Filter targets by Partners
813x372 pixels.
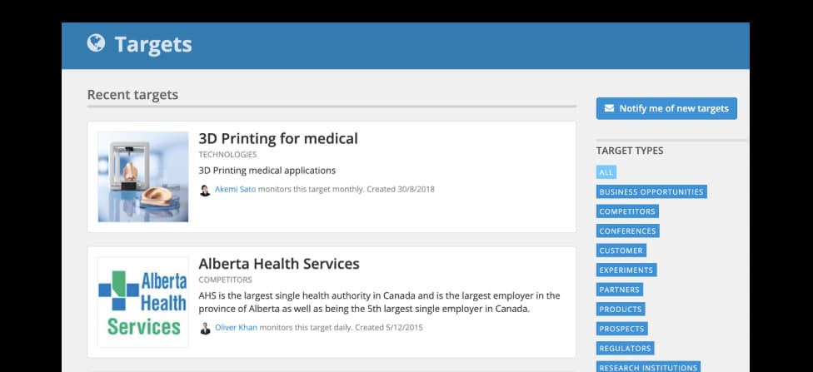tap(620, 290)
